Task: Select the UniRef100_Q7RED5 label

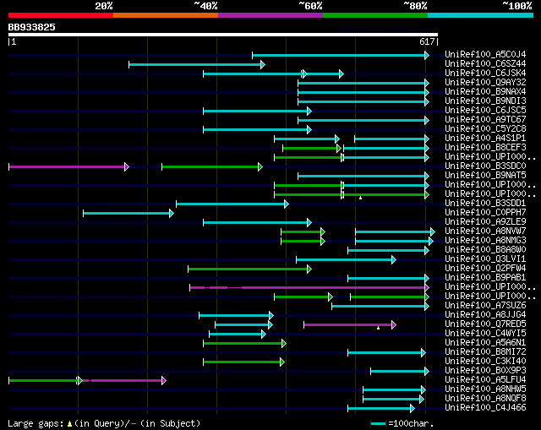Action: point(485,324)
